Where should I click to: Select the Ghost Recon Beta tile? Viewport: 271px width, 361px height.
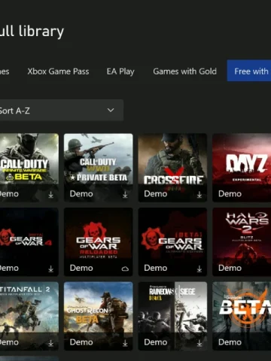coord(99,316)
